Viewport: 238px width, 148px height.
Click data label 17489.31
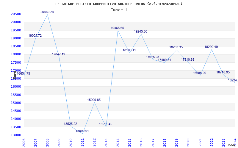click(x=164, y=60)
